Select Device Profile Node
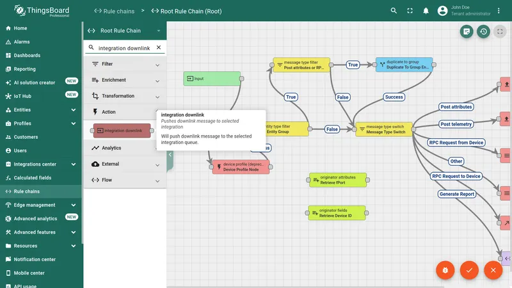 tap(241, 167)
